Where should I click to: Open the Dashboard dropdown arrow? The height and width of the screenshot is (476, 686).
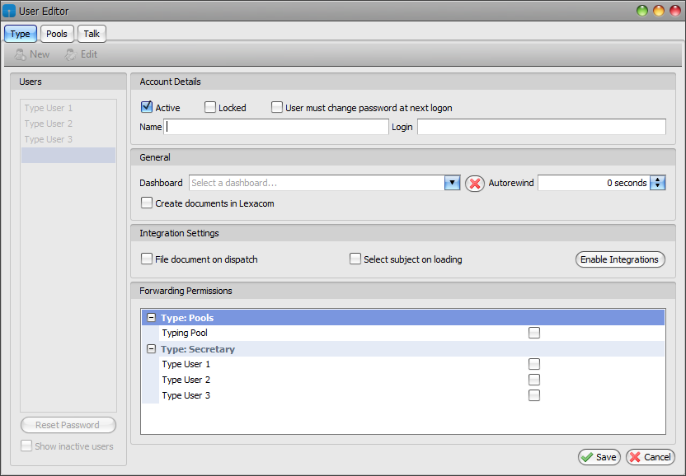click(x=452, y=183)
